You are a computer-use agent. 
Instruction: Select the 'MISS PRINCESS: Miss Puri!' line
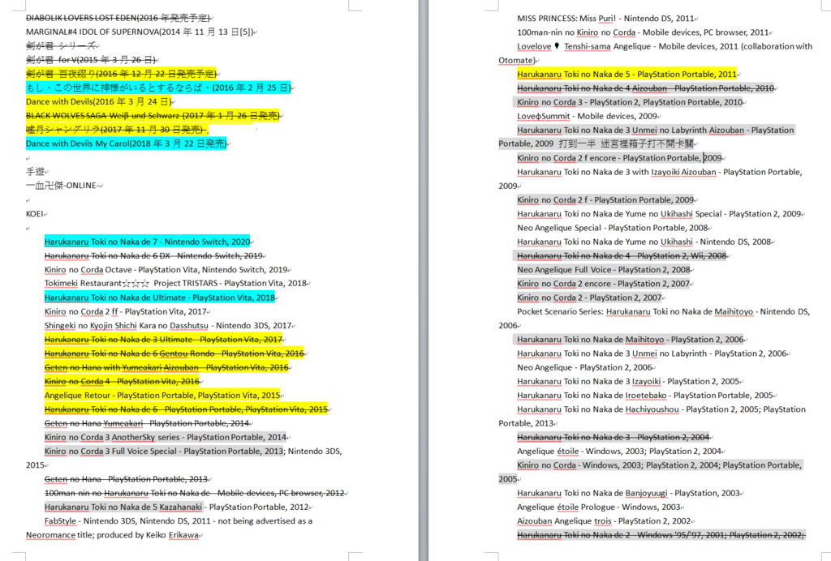605,19
